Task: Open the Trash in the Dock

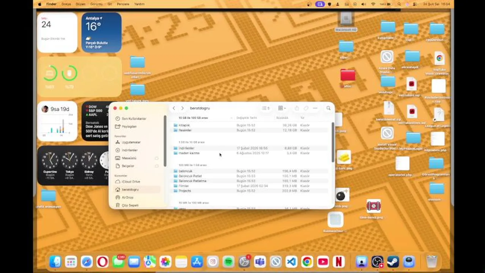Action: (431, 262)
